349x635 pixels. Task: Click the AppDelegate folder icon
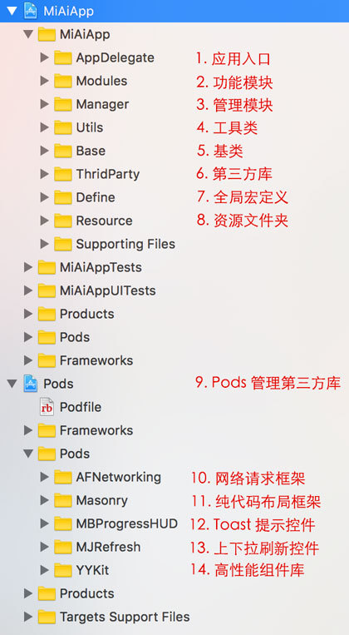click(x=62, y=57)
